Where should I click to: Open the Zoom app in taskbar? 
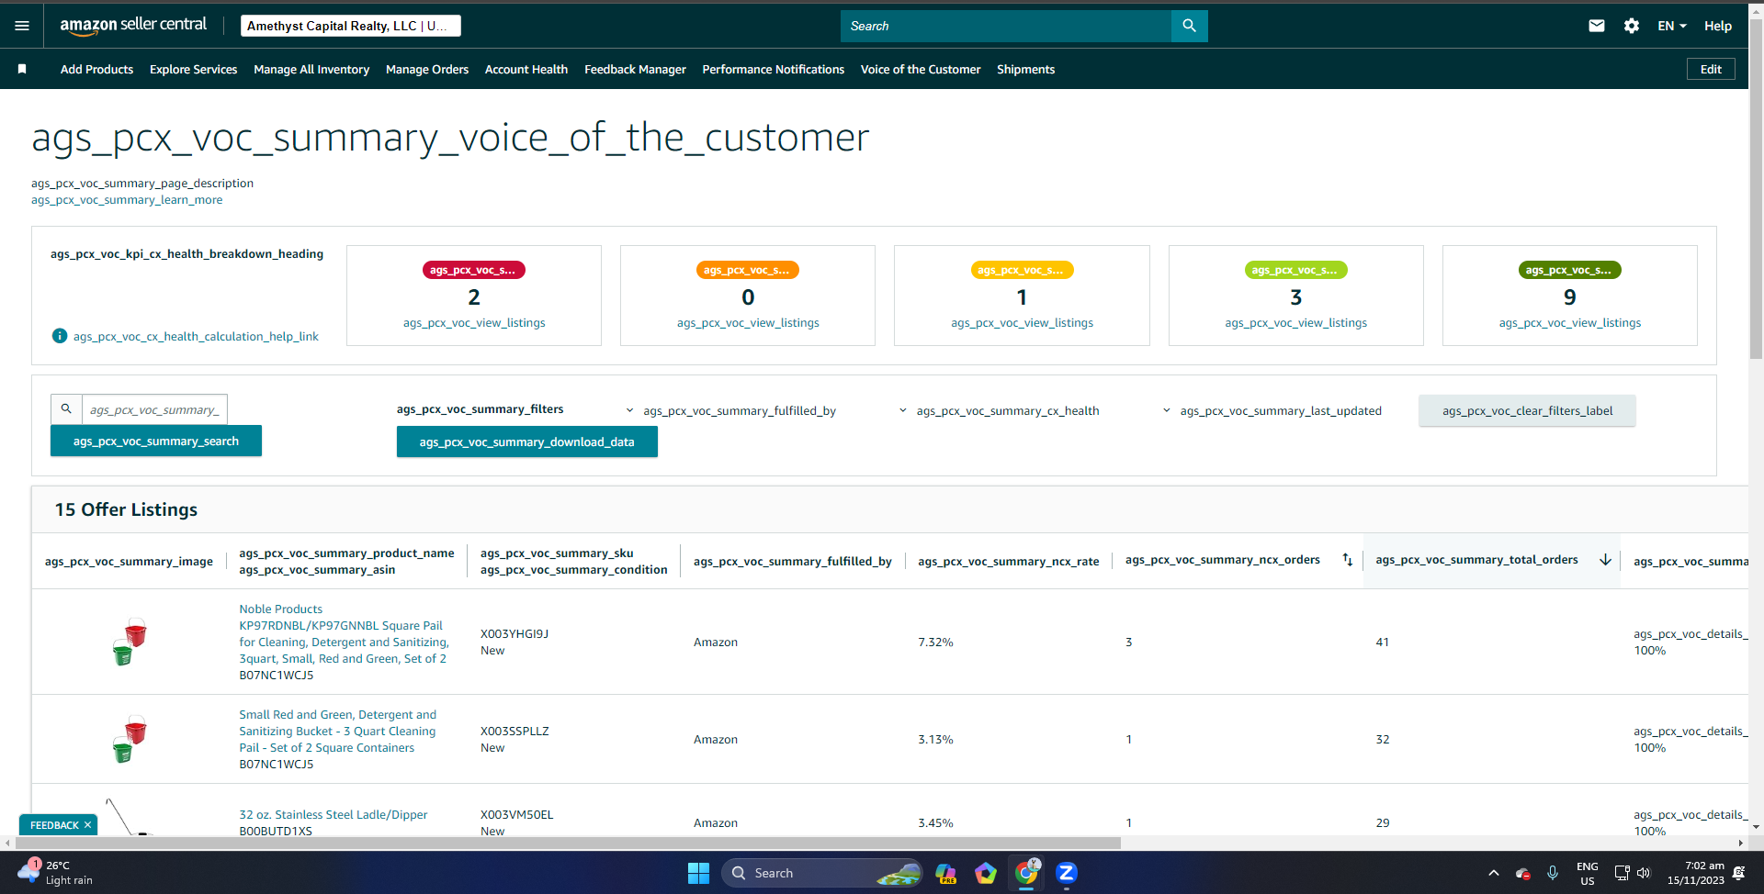coord(1067,873)
